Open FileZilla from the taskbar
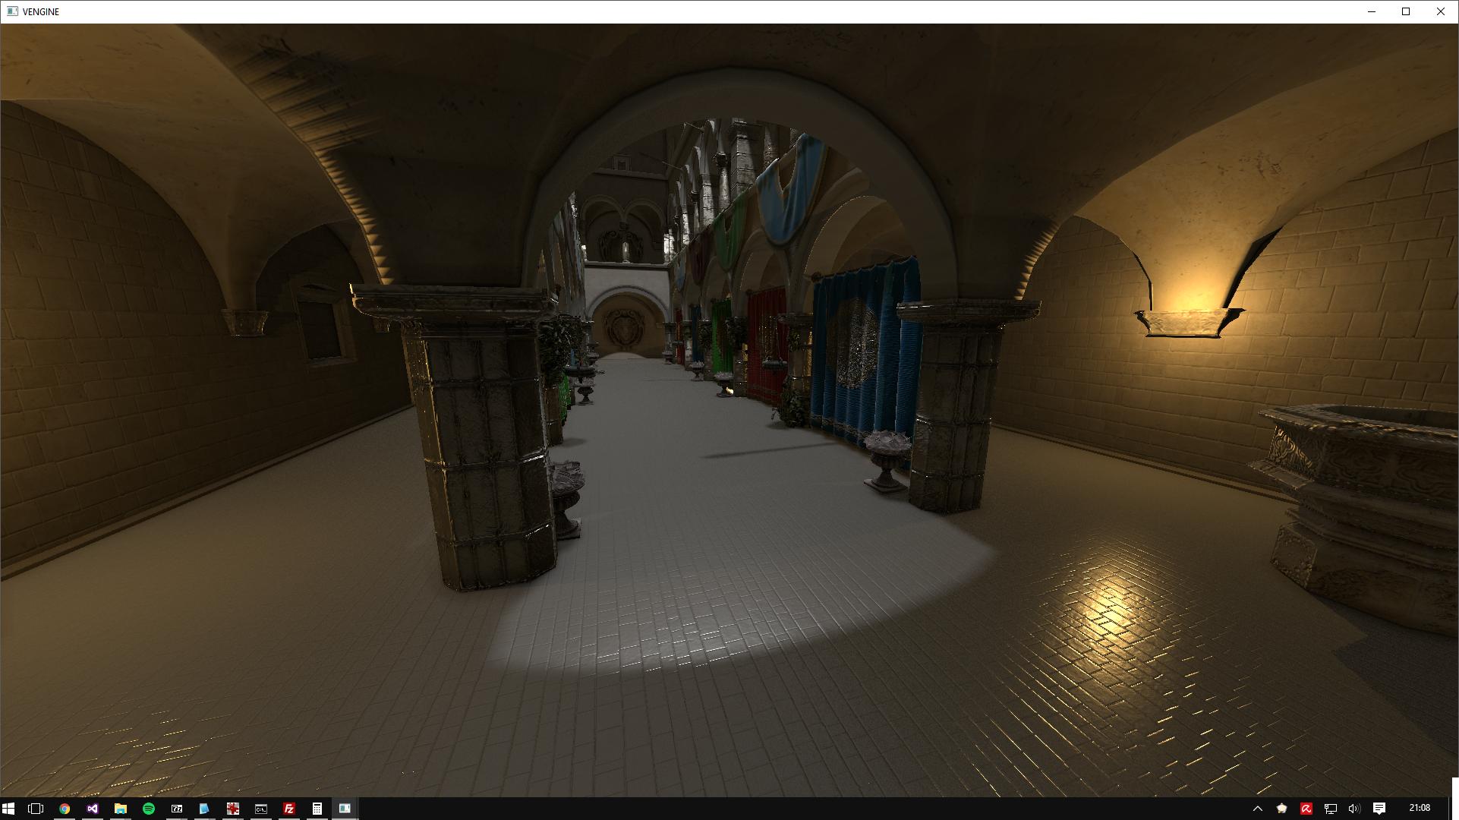 (288, 809)
